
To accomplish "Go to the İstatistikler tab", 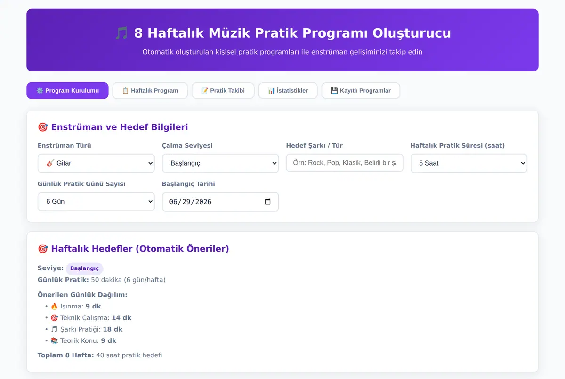I will coord(288,91).
